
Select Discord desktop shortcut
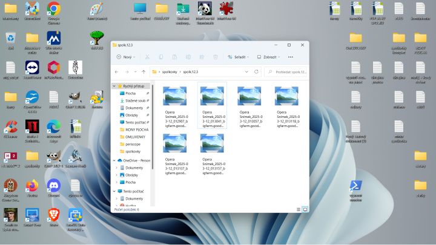point(54,188)
